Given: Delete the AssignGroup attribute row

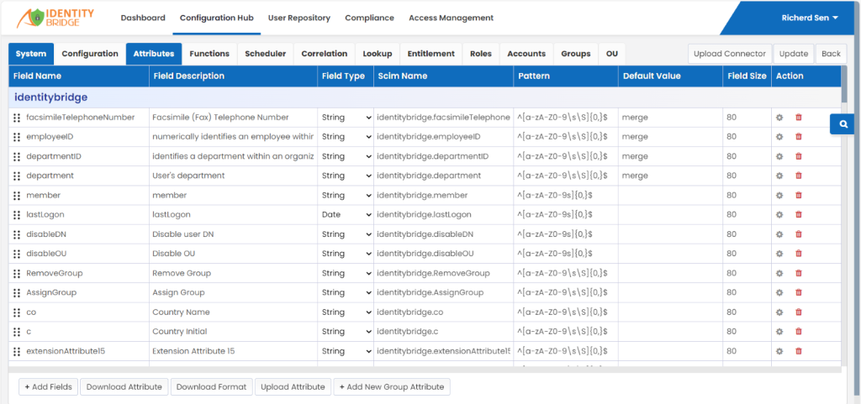Looking at the screenshot, I should point(799,293).
